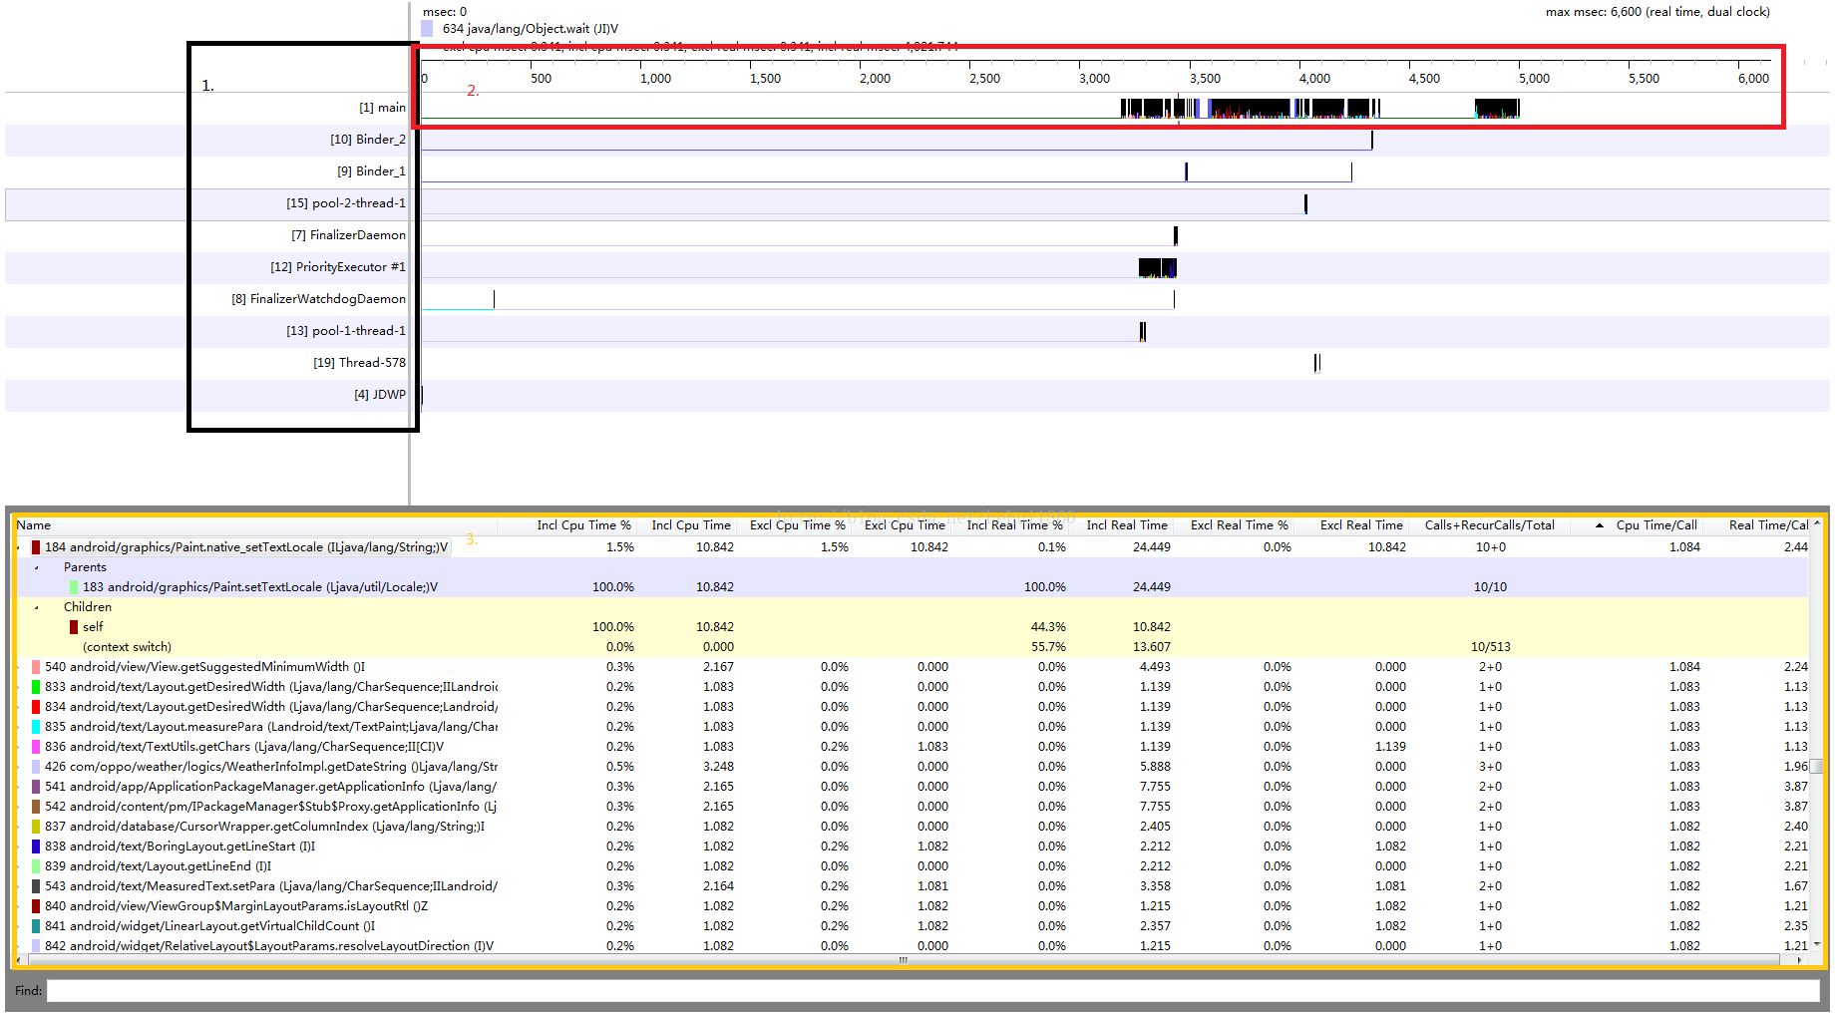Collapse the 184 Paint.native_setTextLocale row

[x=20, y=547]
